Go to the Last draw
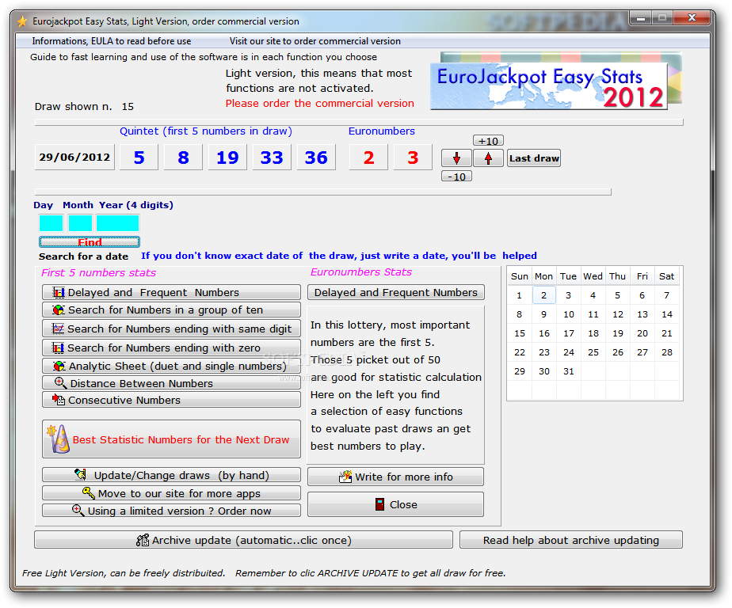The image size is (732, 608). click(x=534, y=158)
